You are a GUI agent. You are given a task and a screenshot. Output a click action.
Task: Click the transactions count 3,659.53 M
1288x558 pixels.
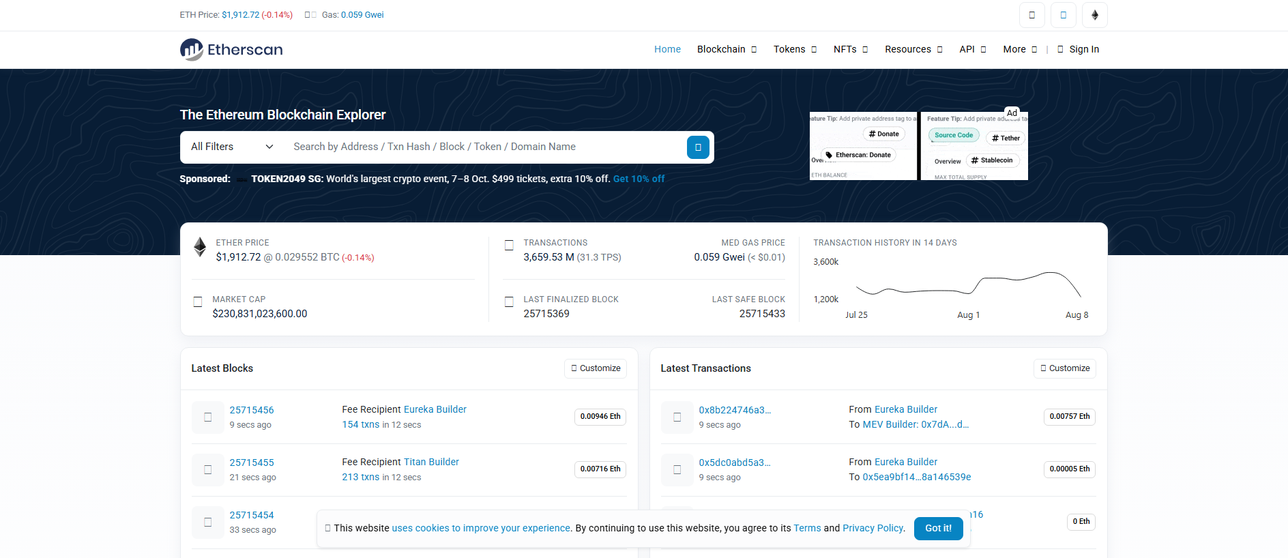click(x=548, y=257)
